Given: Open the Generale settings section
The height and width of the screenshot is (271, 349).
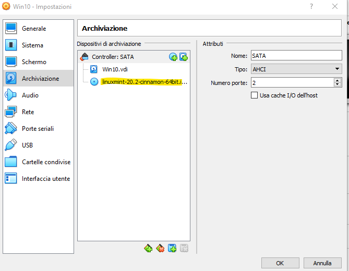Looking at the screenshot, I should point(38,29).
